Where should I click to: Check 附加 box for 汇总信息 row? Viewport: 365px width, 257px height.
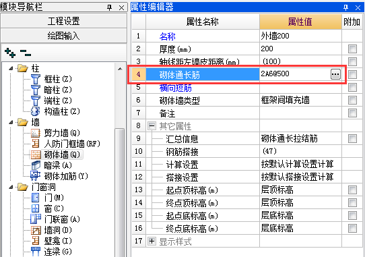(352, 139)
